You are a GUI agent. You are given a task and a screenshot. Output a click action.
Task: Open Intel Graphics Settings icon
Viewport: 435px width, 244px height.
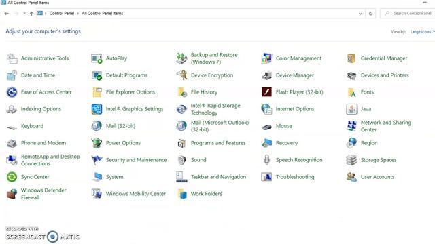(97, 109)
